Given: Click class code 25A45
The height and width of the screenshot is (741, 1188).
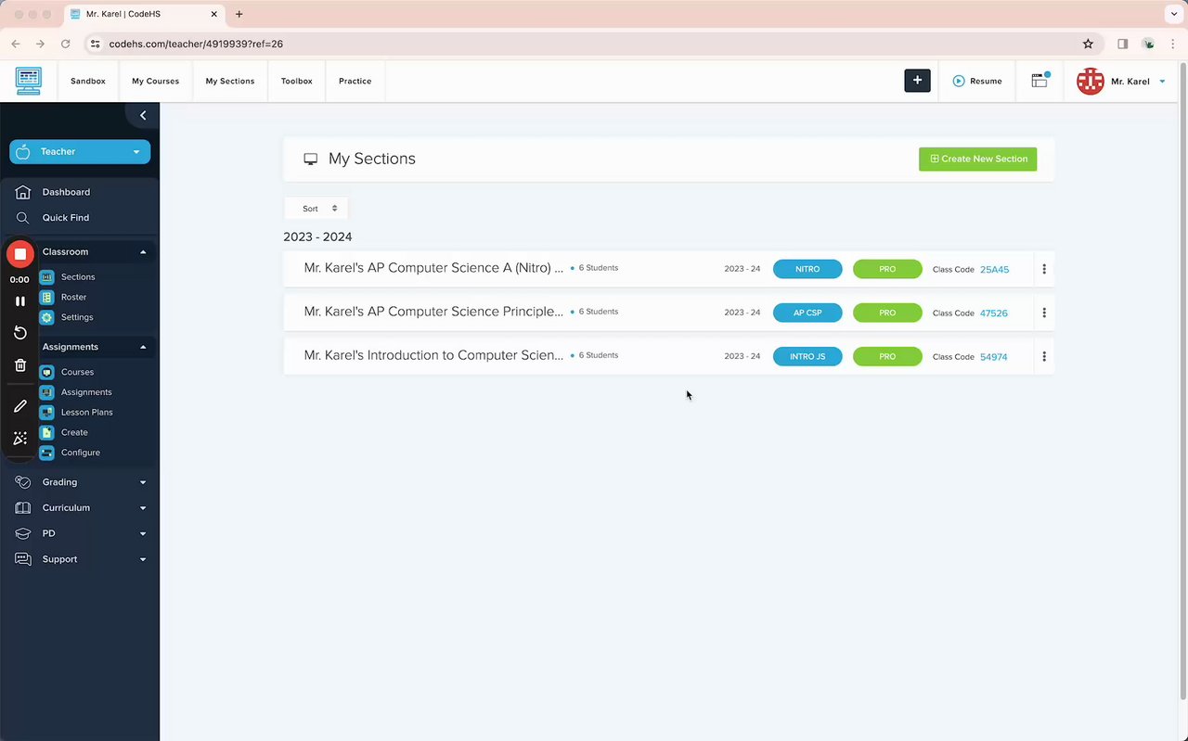Looking at the screenshot, I should pos(994,270).
